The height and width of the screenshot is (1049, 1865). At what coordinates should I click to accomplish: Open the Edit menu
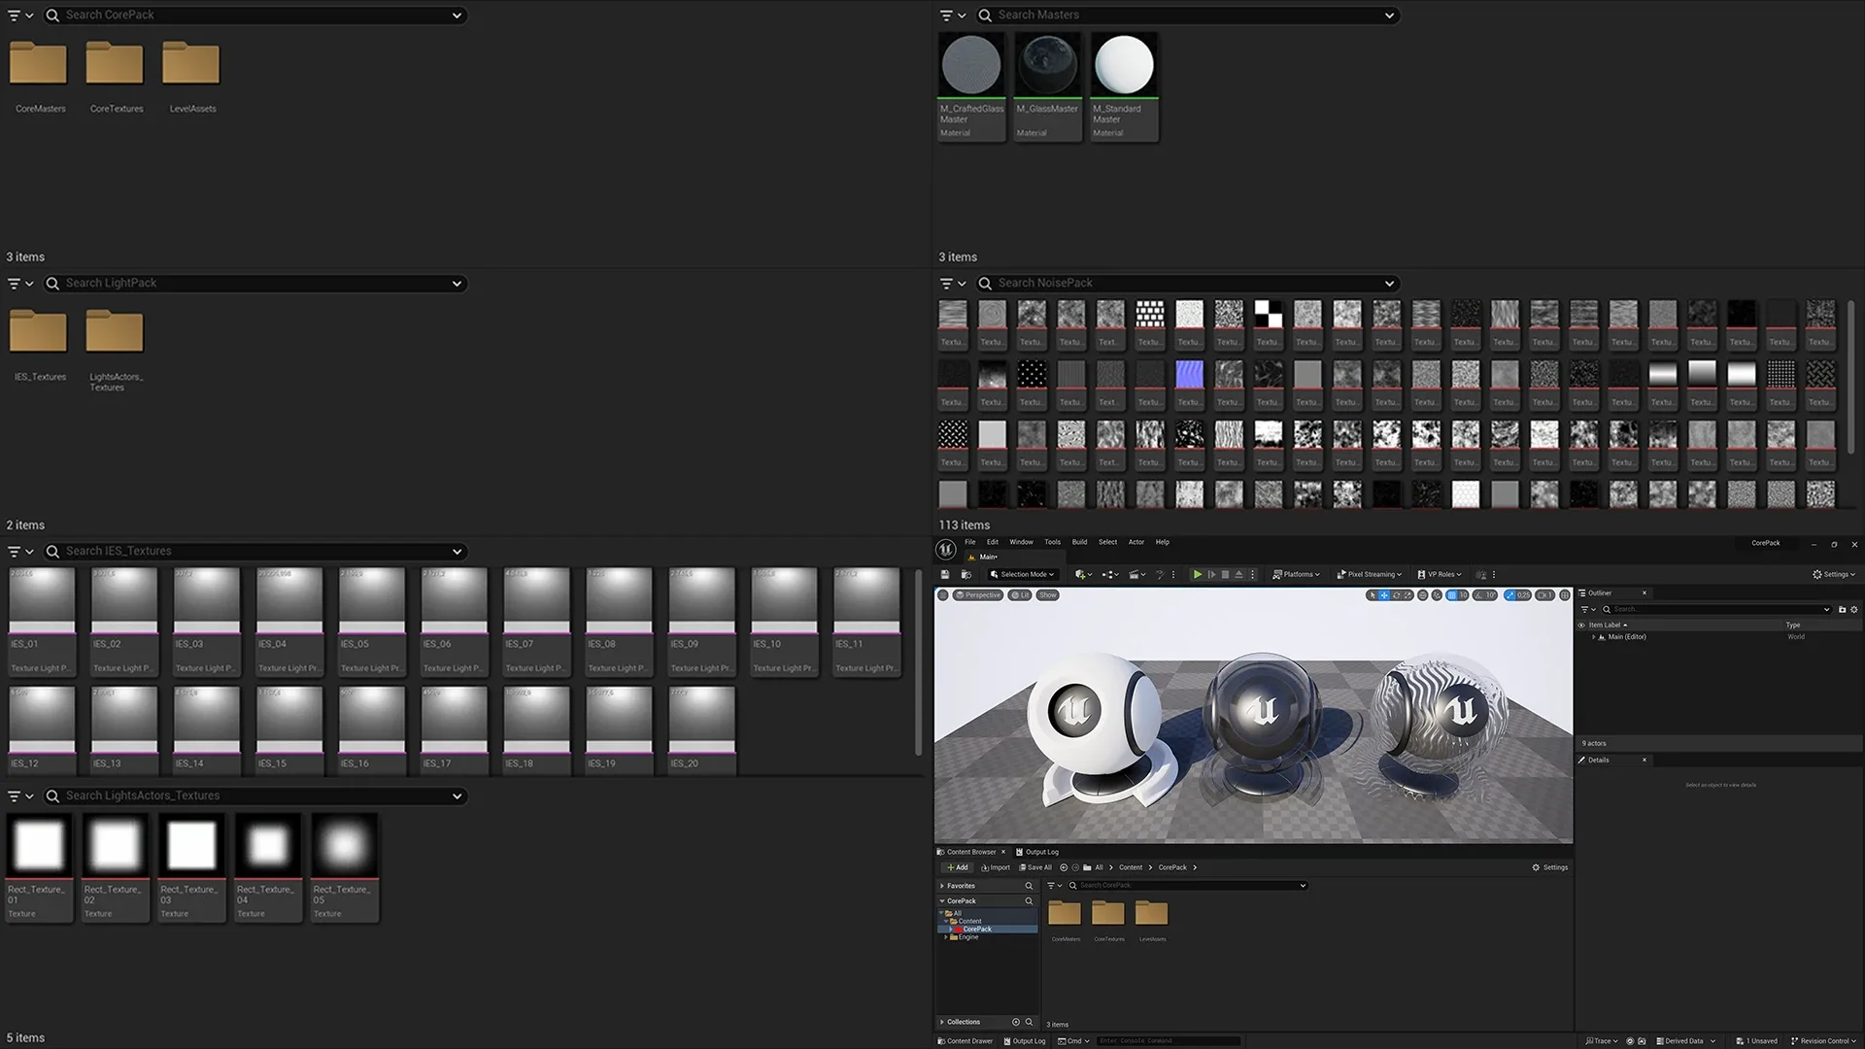pyautogui.click(x=992, y=542)
